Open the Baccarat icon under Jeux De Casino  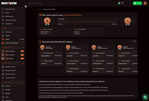[3, 93]
